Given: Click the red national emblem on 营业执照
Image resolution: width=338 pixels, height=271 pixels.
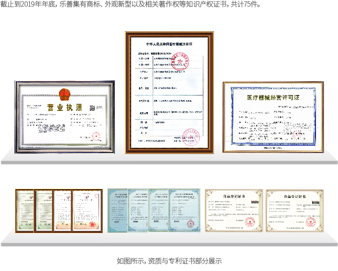Looking at the screenshot, I should 65,95.
